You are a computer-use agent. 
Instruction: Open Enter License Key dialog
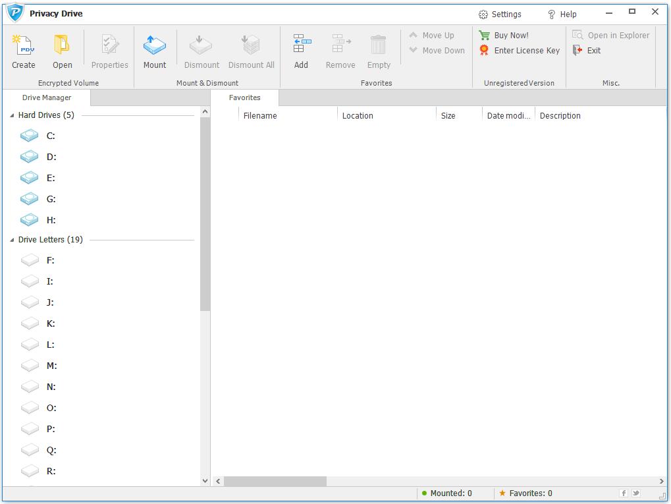(x=519, y=50)
